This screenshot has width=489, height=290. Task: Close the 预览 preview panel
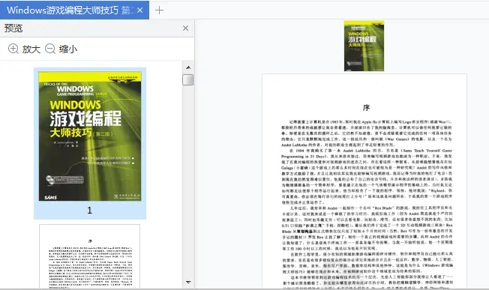click(185, 28)
